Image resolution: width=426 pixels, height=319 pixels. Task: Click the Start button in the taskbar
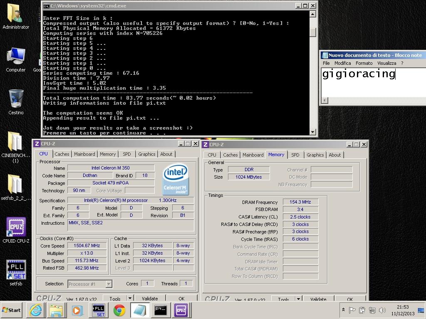11,310
